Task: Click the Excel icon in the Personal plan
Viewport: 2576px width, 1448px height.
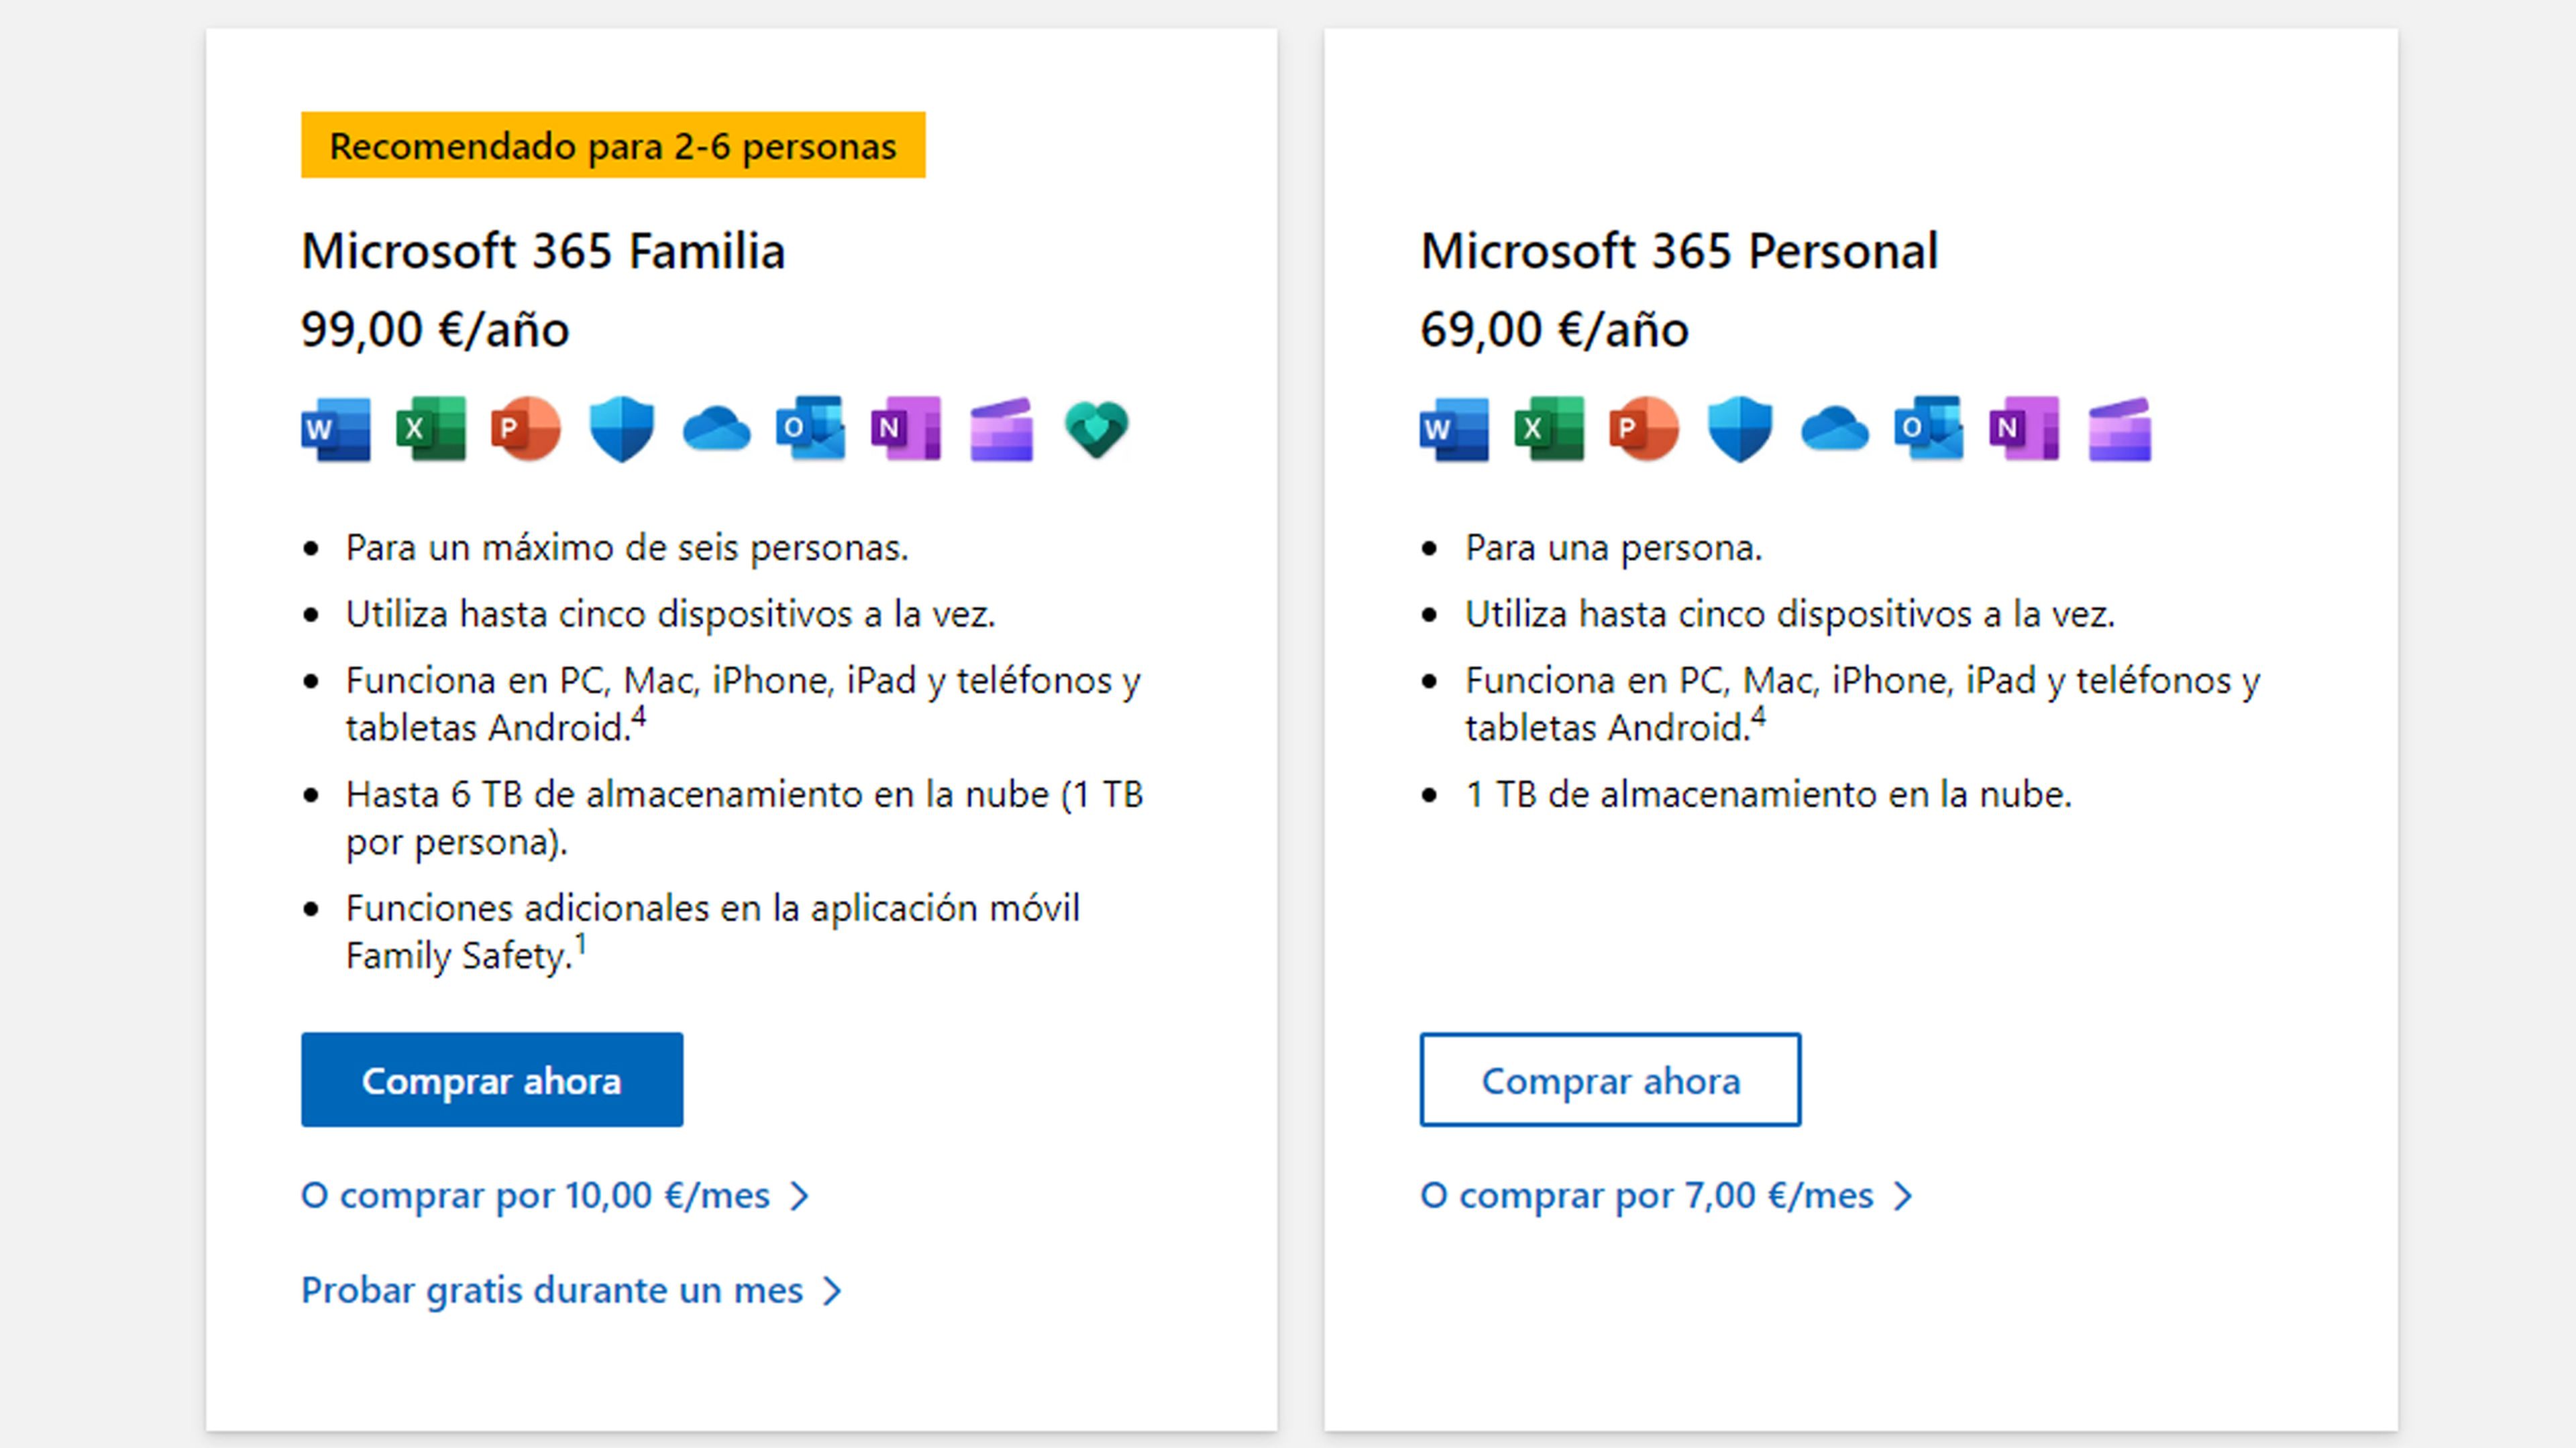Action: point(1549,430)
